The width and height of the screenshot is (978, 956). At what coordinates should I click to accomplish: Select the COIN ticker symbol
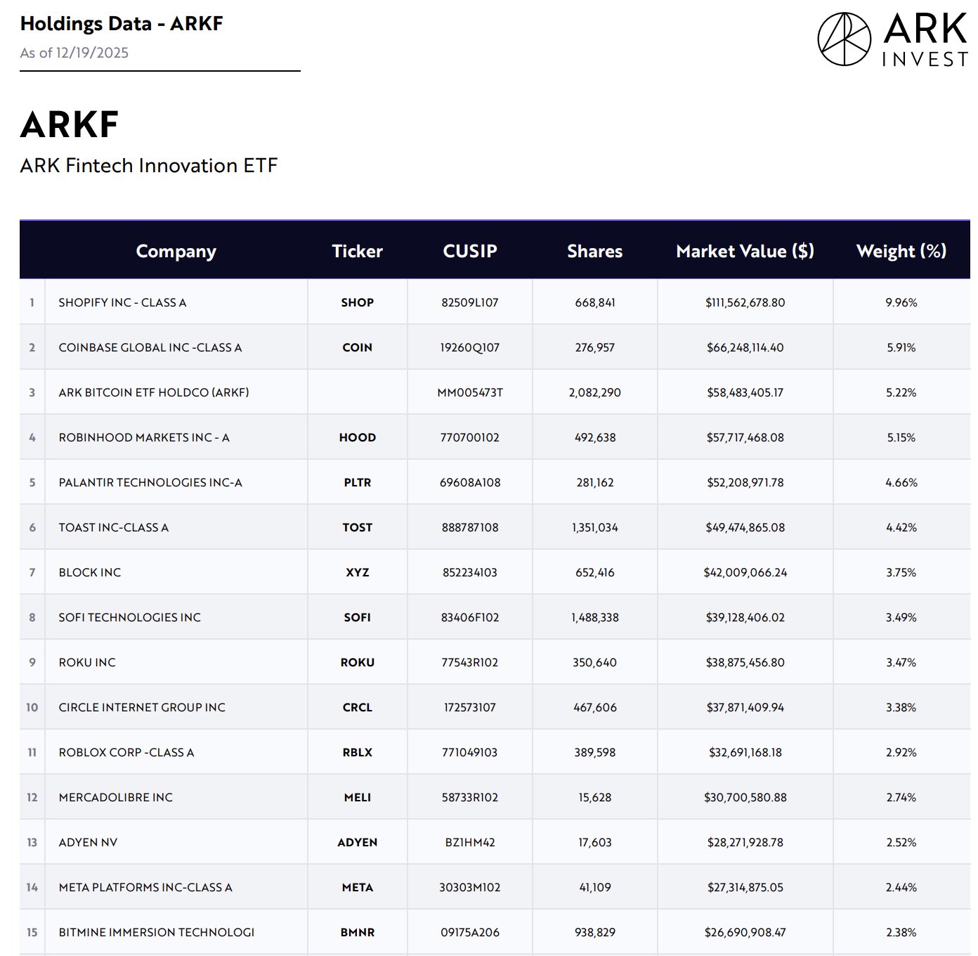(x=357, y=347)
